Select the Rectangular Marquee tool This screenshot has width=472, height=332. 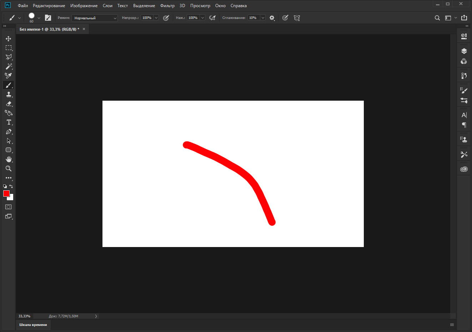pos(9,48)
